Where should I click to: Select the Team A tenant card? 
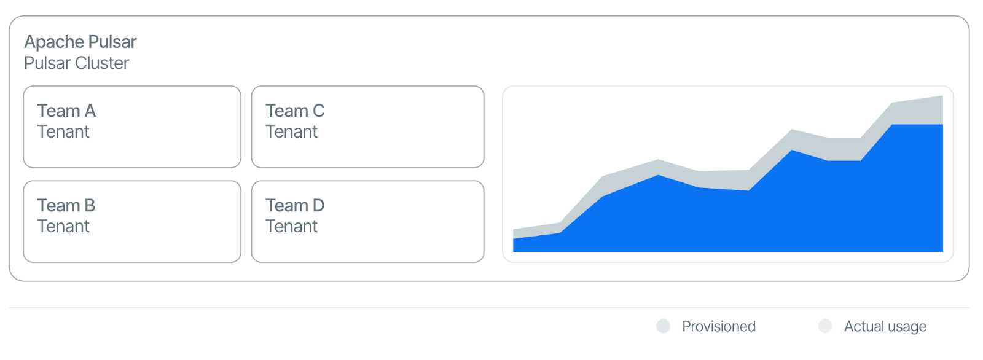132,147
